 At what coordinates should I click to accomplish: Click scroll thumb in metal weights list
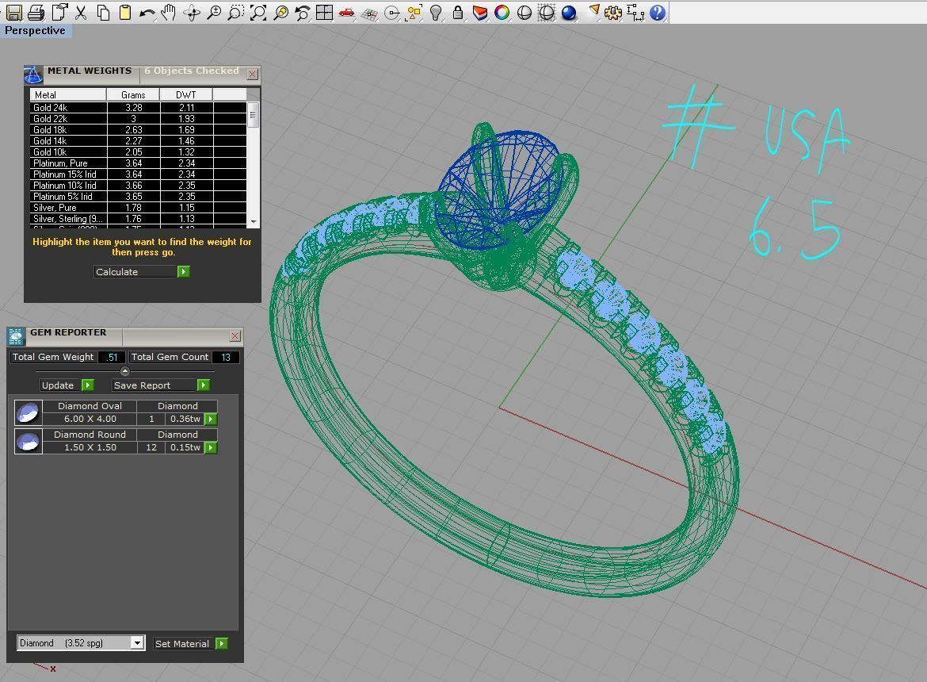(253, 115)
